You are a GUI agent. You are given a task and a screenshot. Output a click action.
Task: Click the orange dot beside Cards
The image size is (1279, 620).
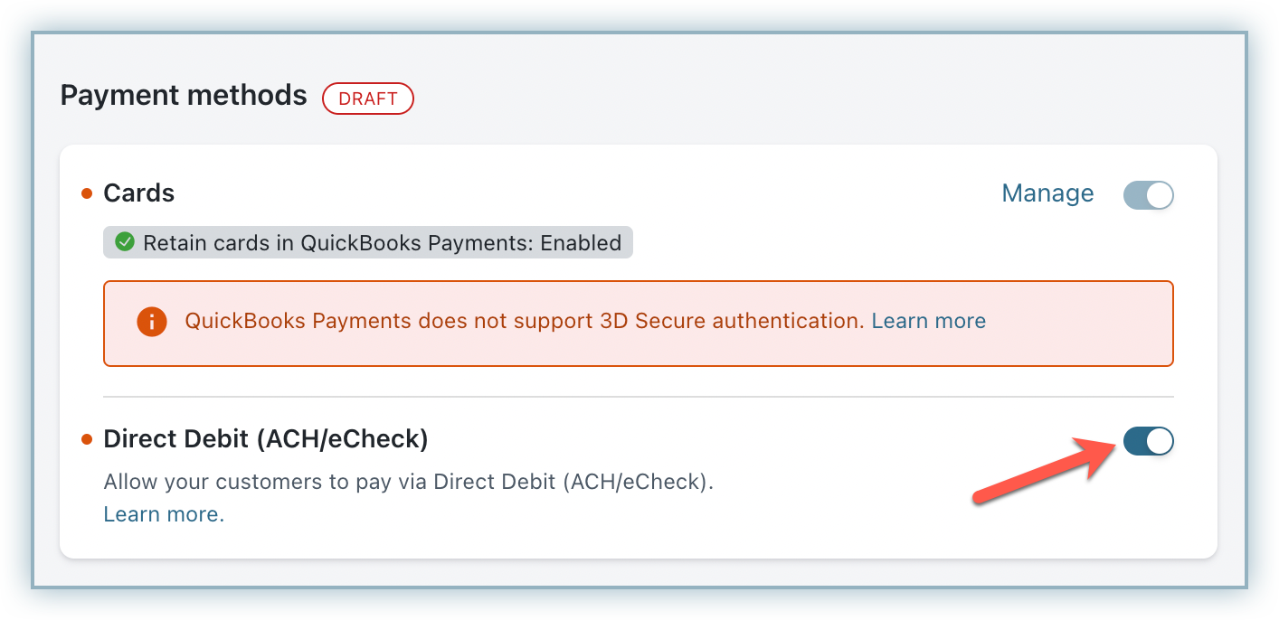click(x=87, y=193)
